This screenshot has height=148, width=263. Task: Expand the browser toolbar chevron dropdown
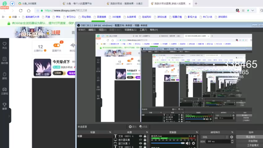pos(252,11)
